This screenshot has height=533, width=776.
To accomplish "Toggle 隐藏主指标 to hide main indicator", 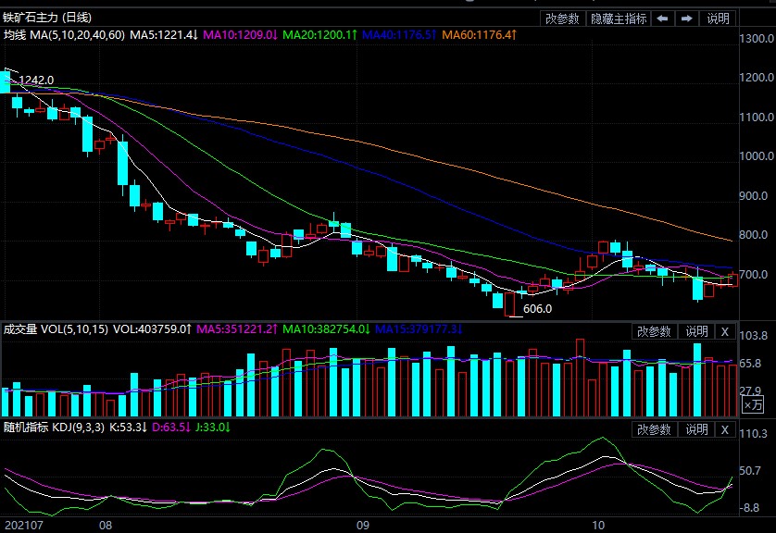I will [x=619, y=19].
